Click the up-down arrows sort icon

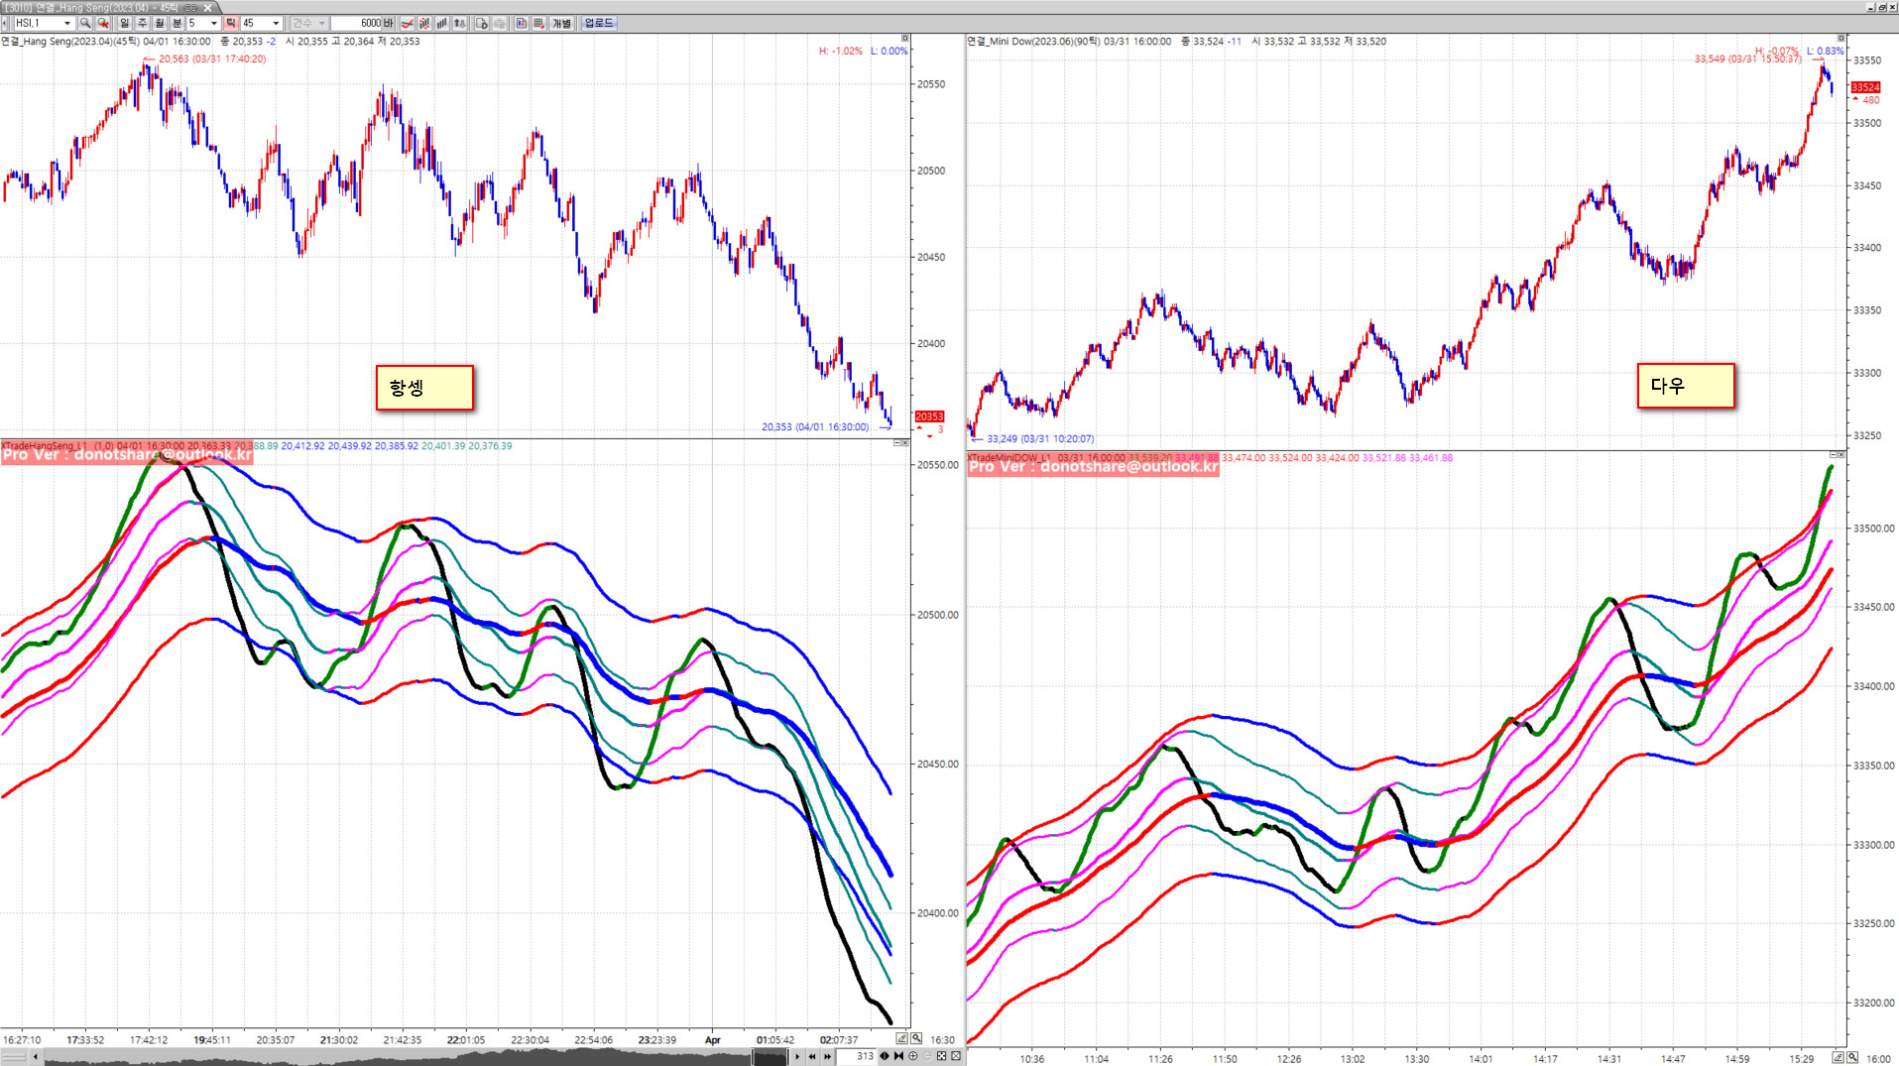[460, 23]
